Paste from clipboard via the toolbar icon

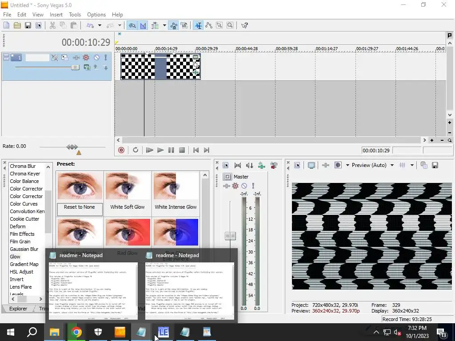click(x=74, y=25)
